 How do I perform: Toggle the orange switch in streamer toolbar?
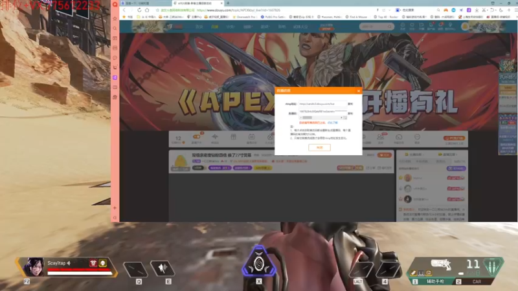pyautogui.click(x=196, y=136)
